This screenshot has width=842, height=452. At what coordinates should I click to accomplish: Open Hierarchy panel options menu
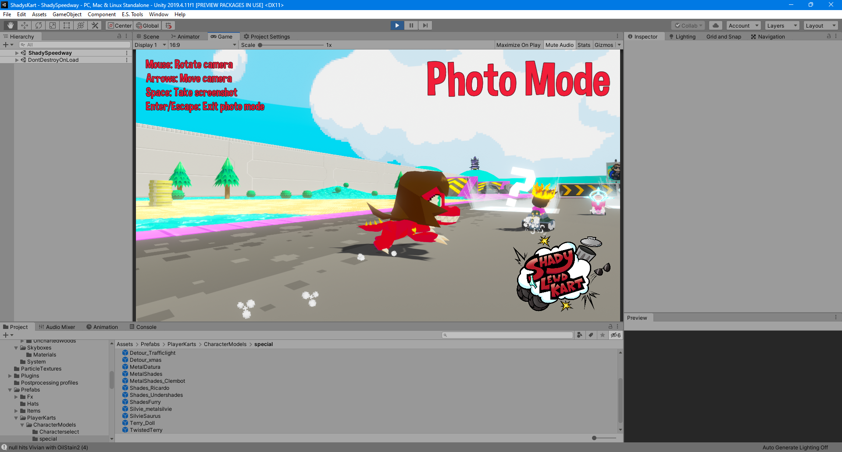tap(126, 36)
